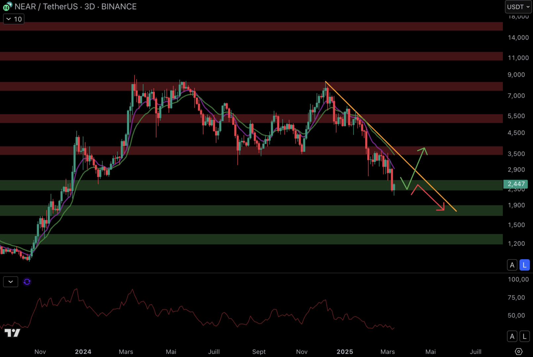Open the NEAR / TetherUS symbol title
Image resolution: width=533 pixels, height=357 pixels.
[x=75, y=7]
